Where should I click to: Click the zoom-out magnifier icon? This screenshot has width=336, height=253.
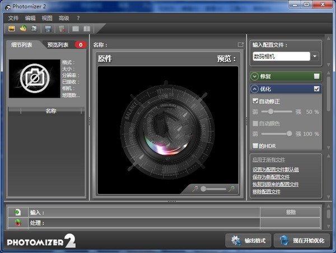[195, 189]
